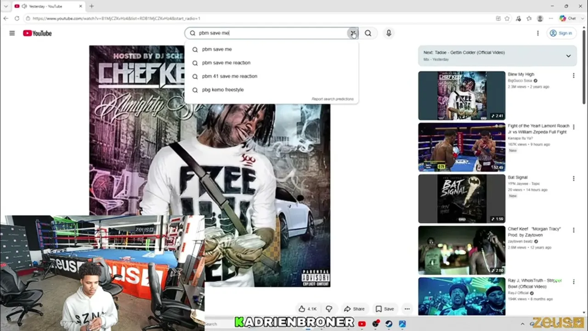Open the browser settings and more menu
Viewport: 588px width, 331px height.
point(551,18)
